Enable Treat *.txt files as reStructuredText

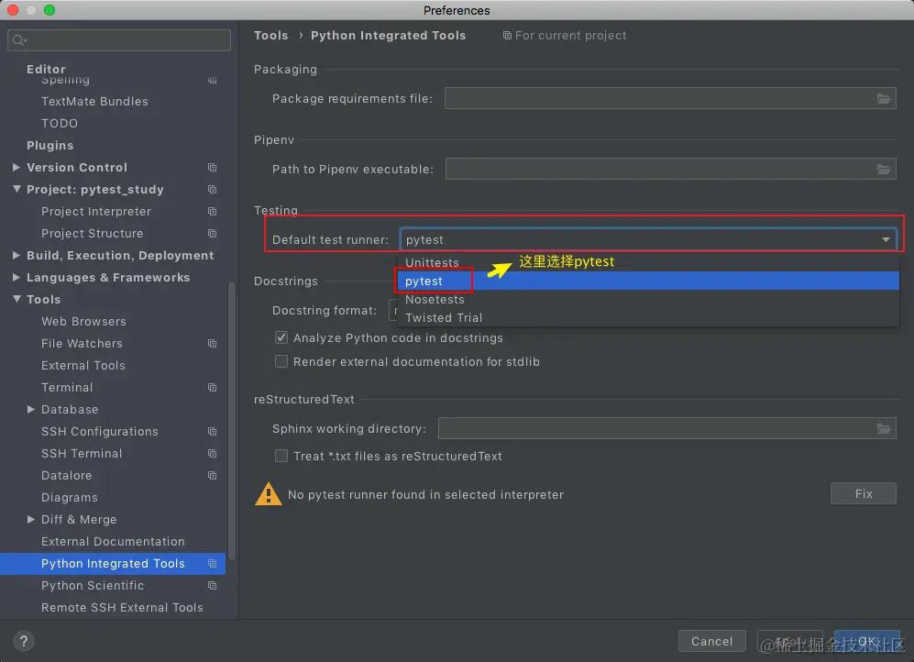(281, 456)
